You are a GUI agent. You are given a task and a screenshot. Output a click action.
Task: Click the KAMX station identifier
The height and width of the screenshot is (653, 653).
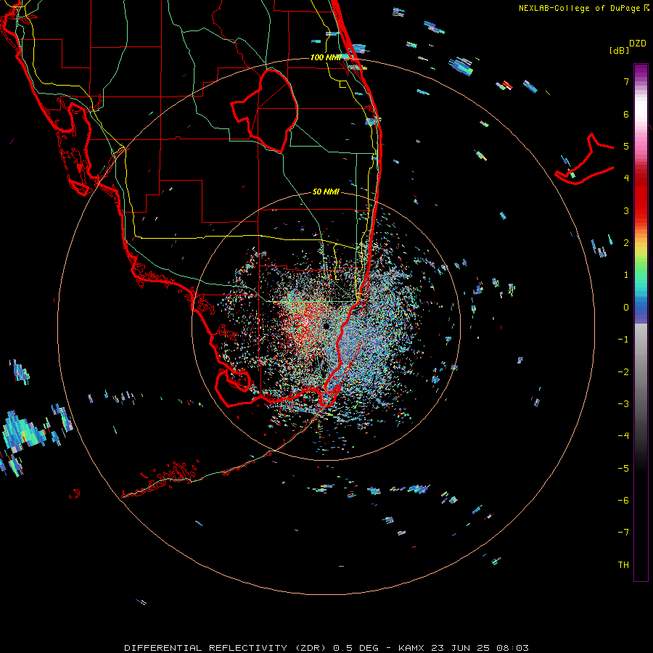[411, 648]
